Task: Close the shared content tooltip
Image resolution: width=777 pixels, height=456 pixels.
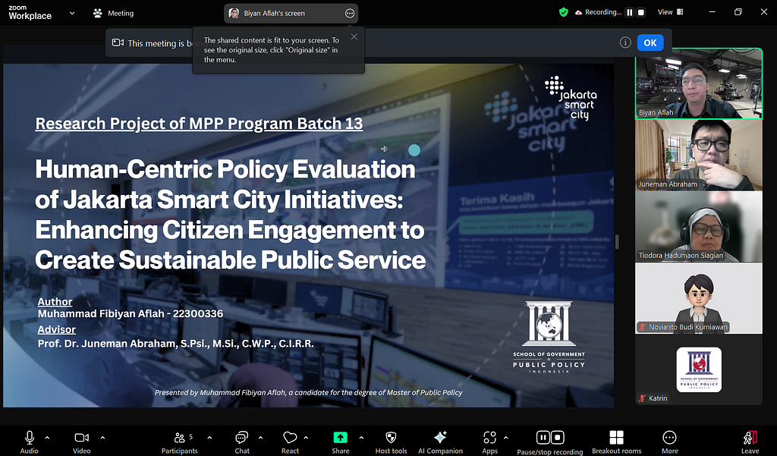Action: (354, 36)
